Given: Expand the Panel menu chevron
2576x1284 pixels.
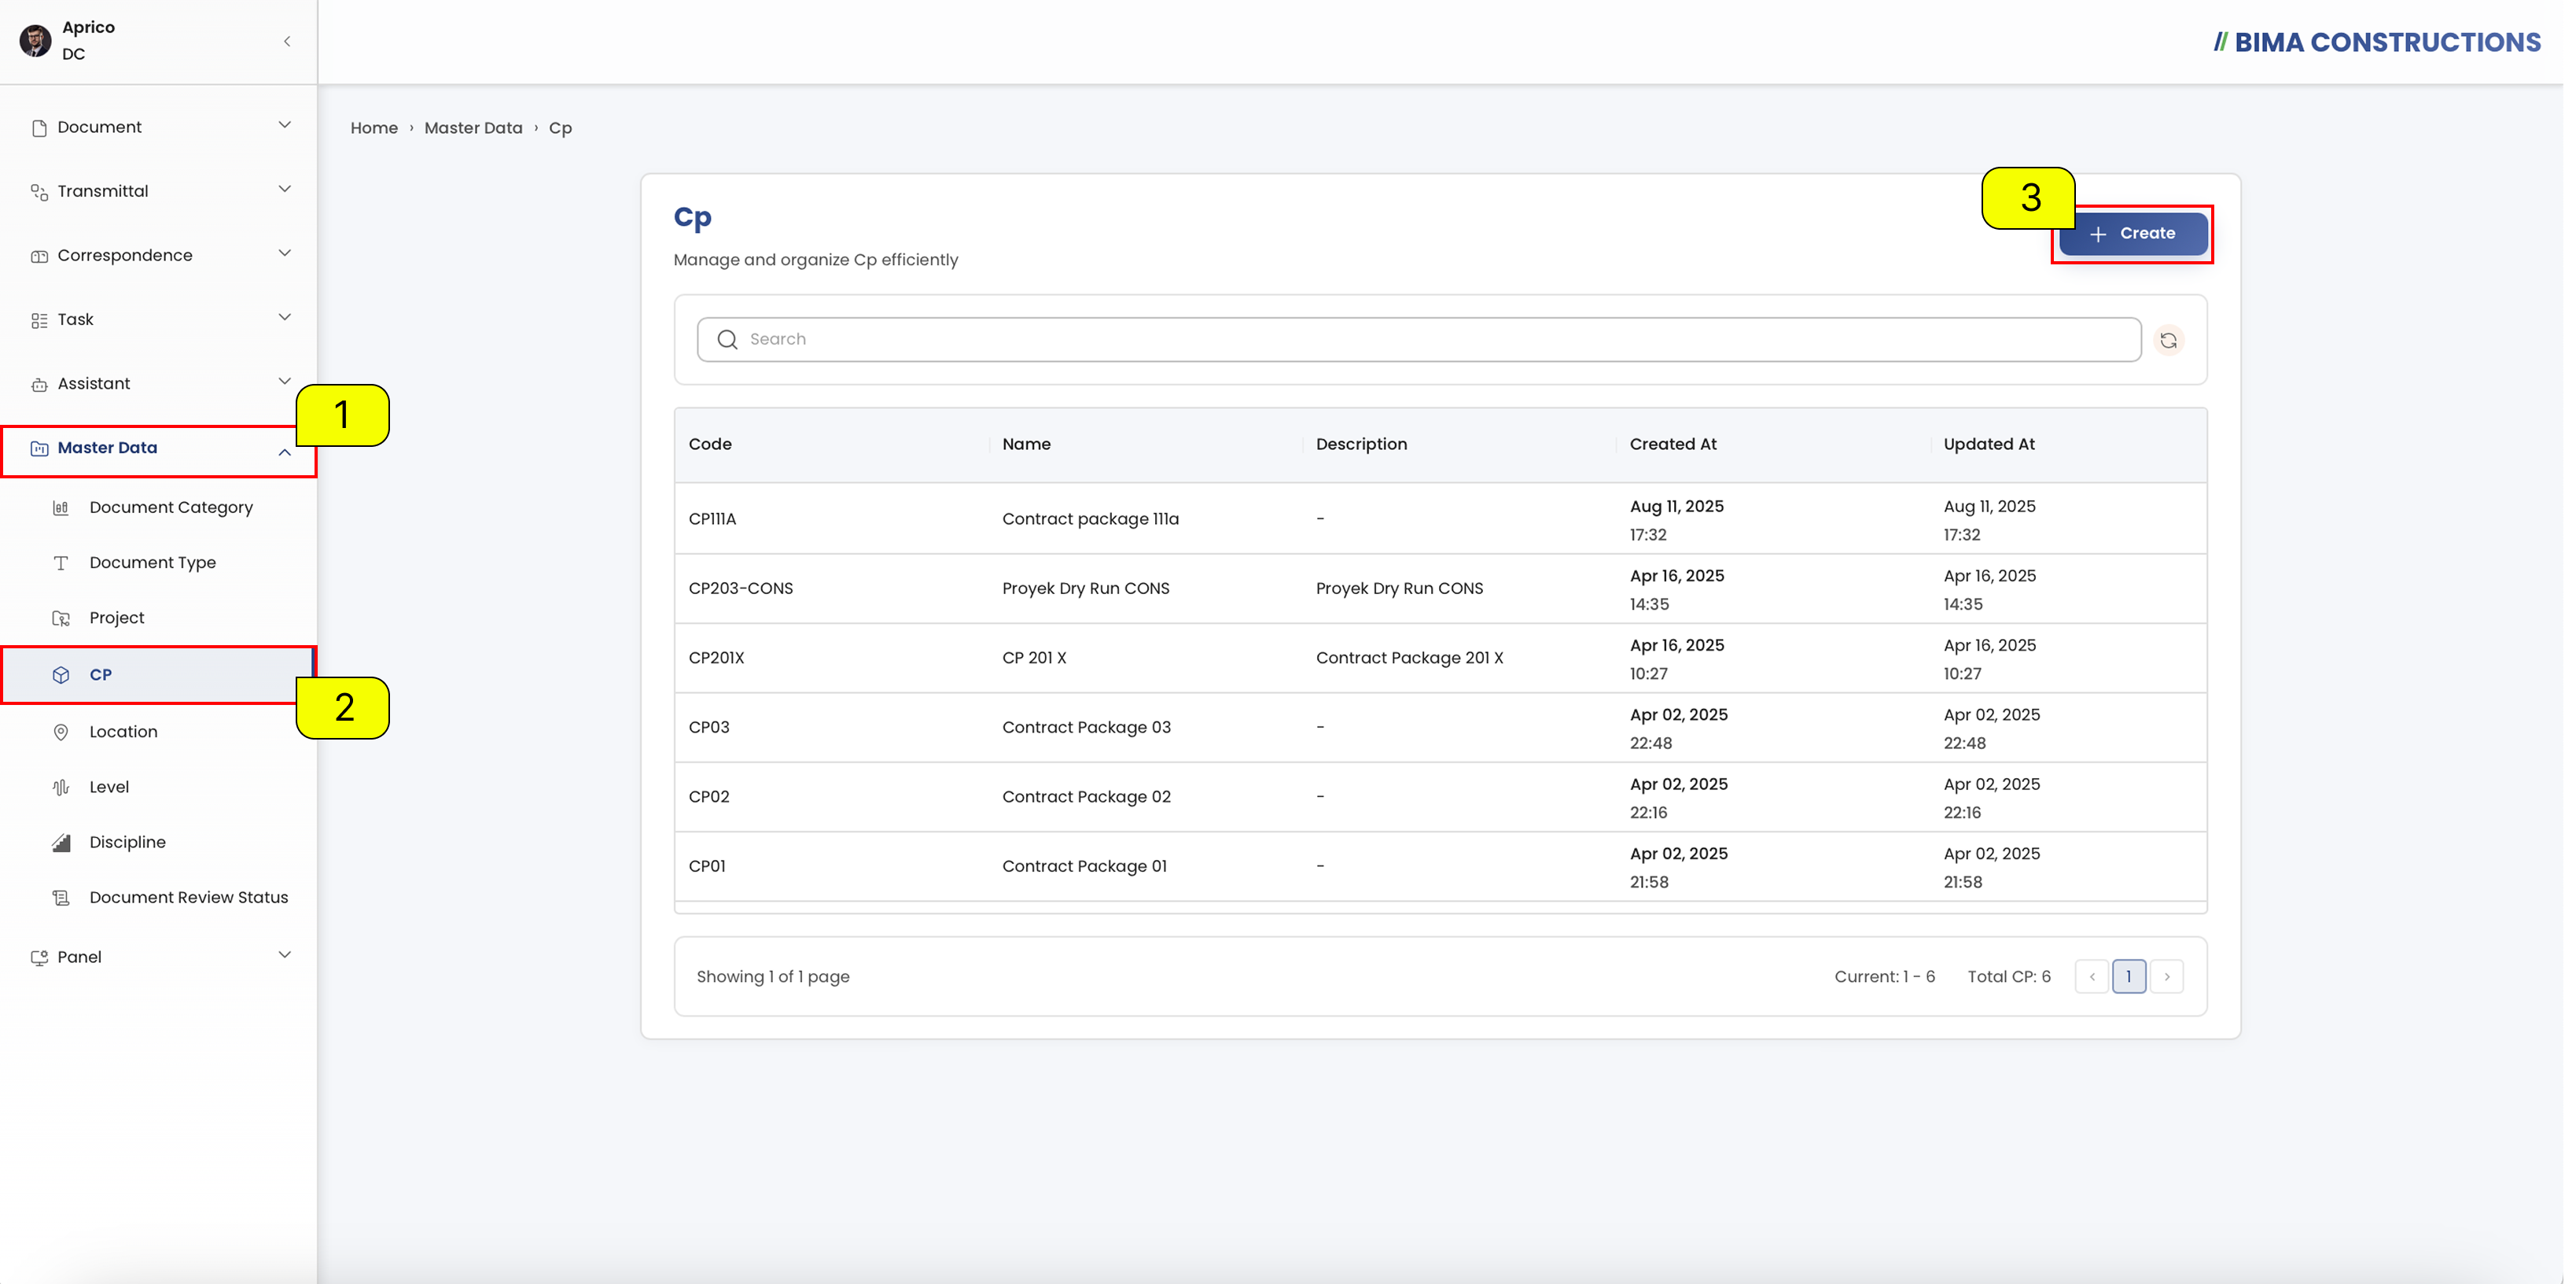Looking at the screenshot, I should pyautogui.click(x=284, y=956).
